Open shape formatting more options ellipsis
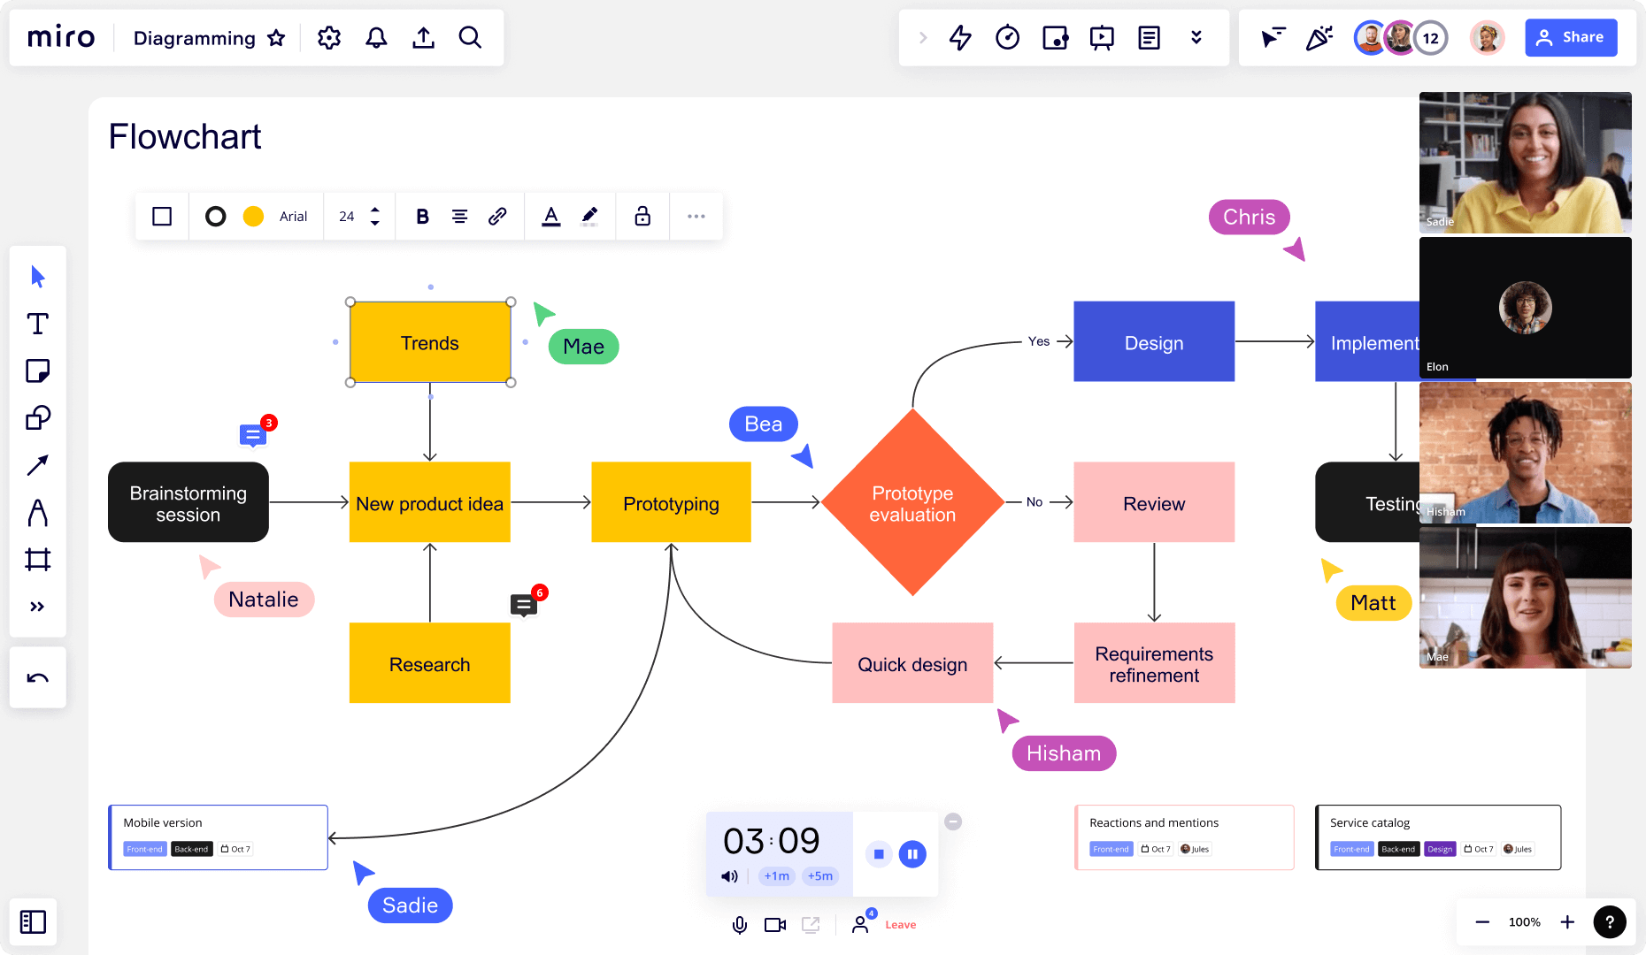 (x=696, y=216)
